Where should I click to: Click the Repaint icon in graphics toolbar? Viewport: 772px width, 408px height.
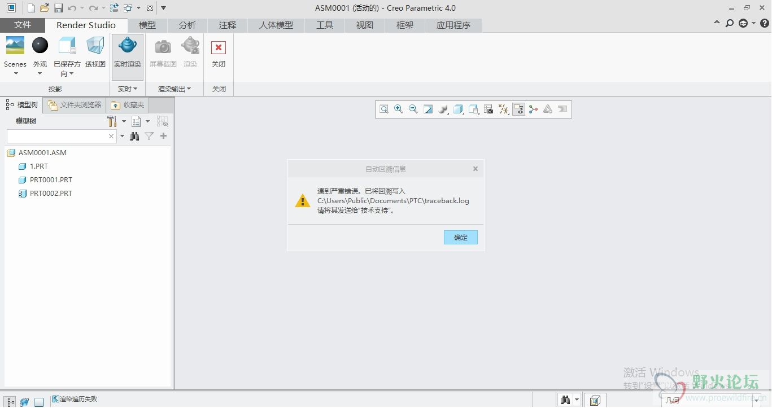coord(428,109)
